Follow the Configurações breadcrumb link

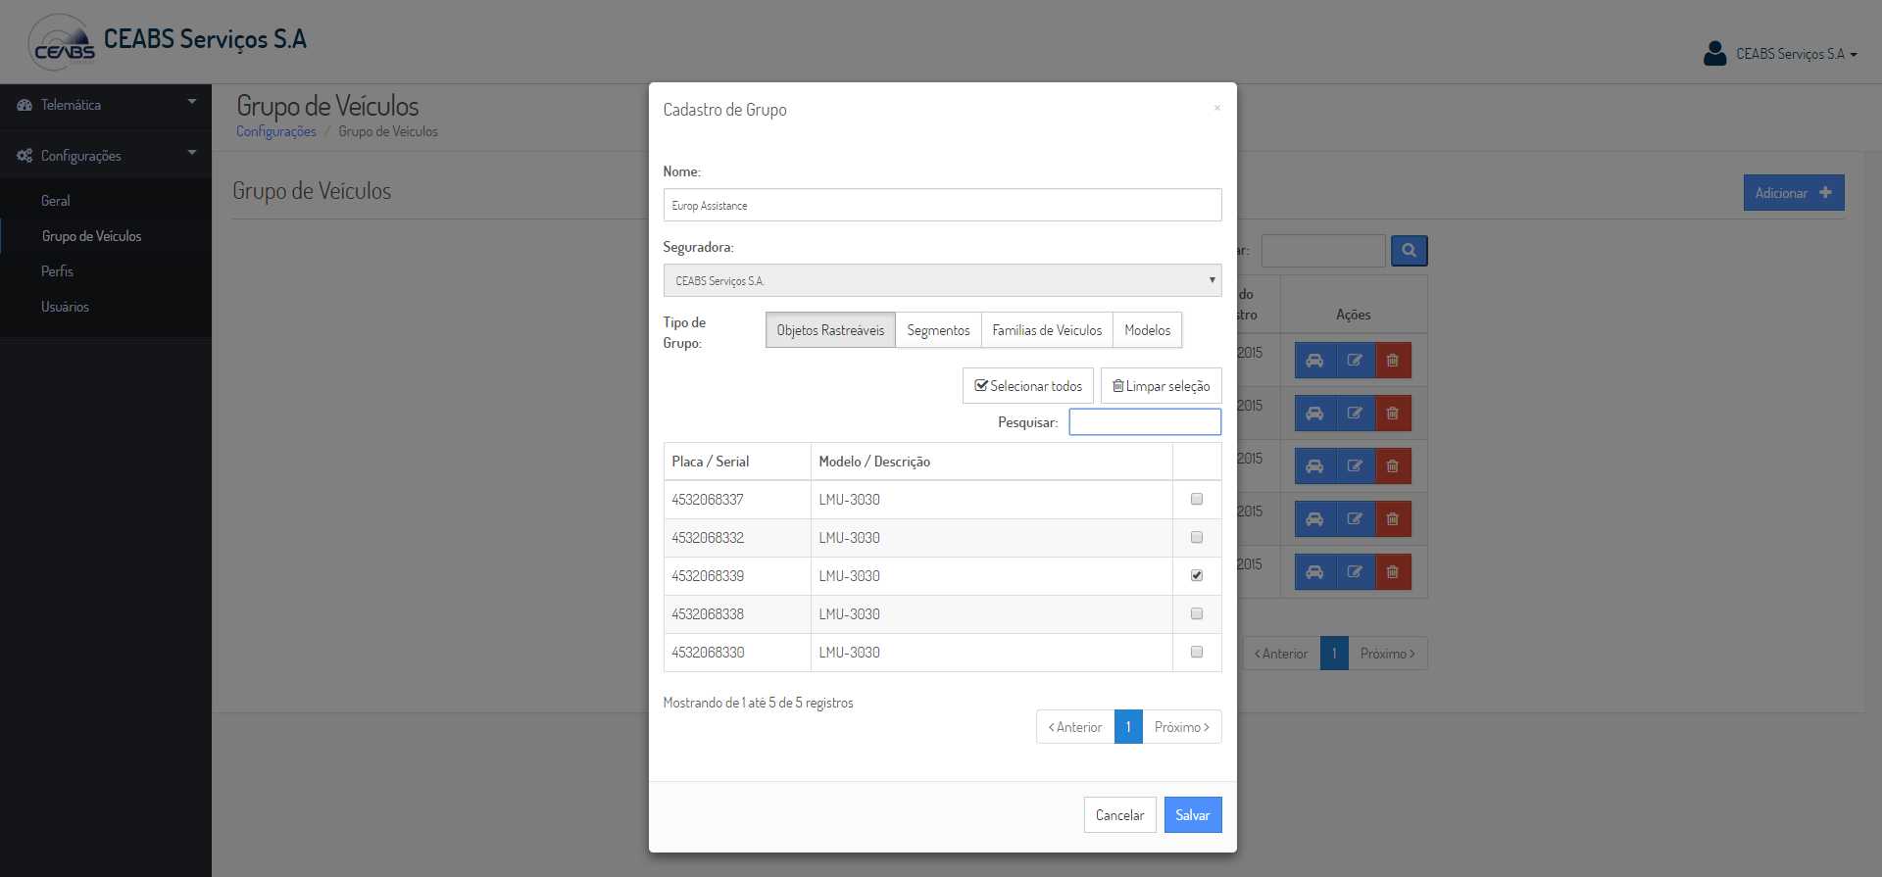pyautogui.click(x=276, y=131)
